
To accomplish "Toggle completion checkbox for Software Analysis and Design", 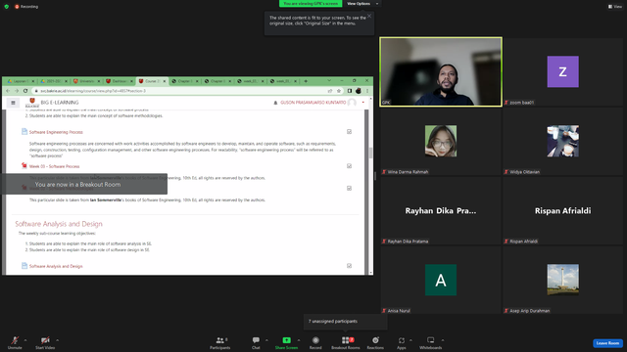I will (x=349, y=266).
